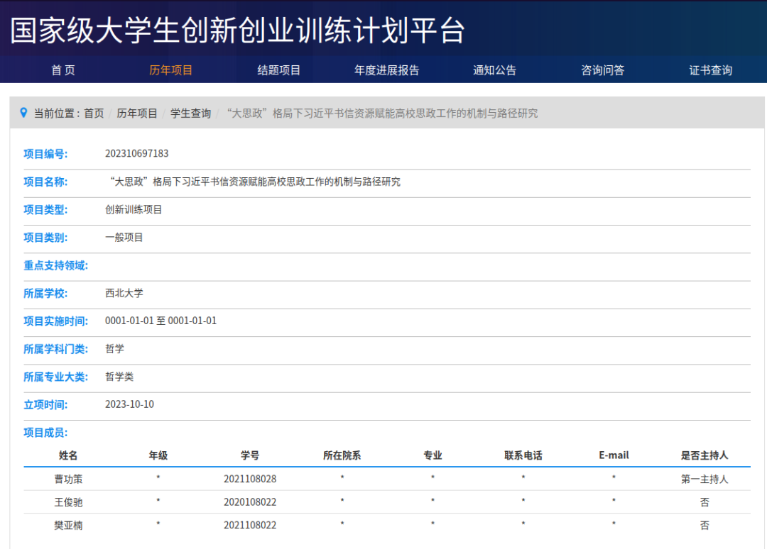The width and height of the screenshot is (767, 549).
Task: Click the 历年项目 breadcrumb link
Action: 137,113
